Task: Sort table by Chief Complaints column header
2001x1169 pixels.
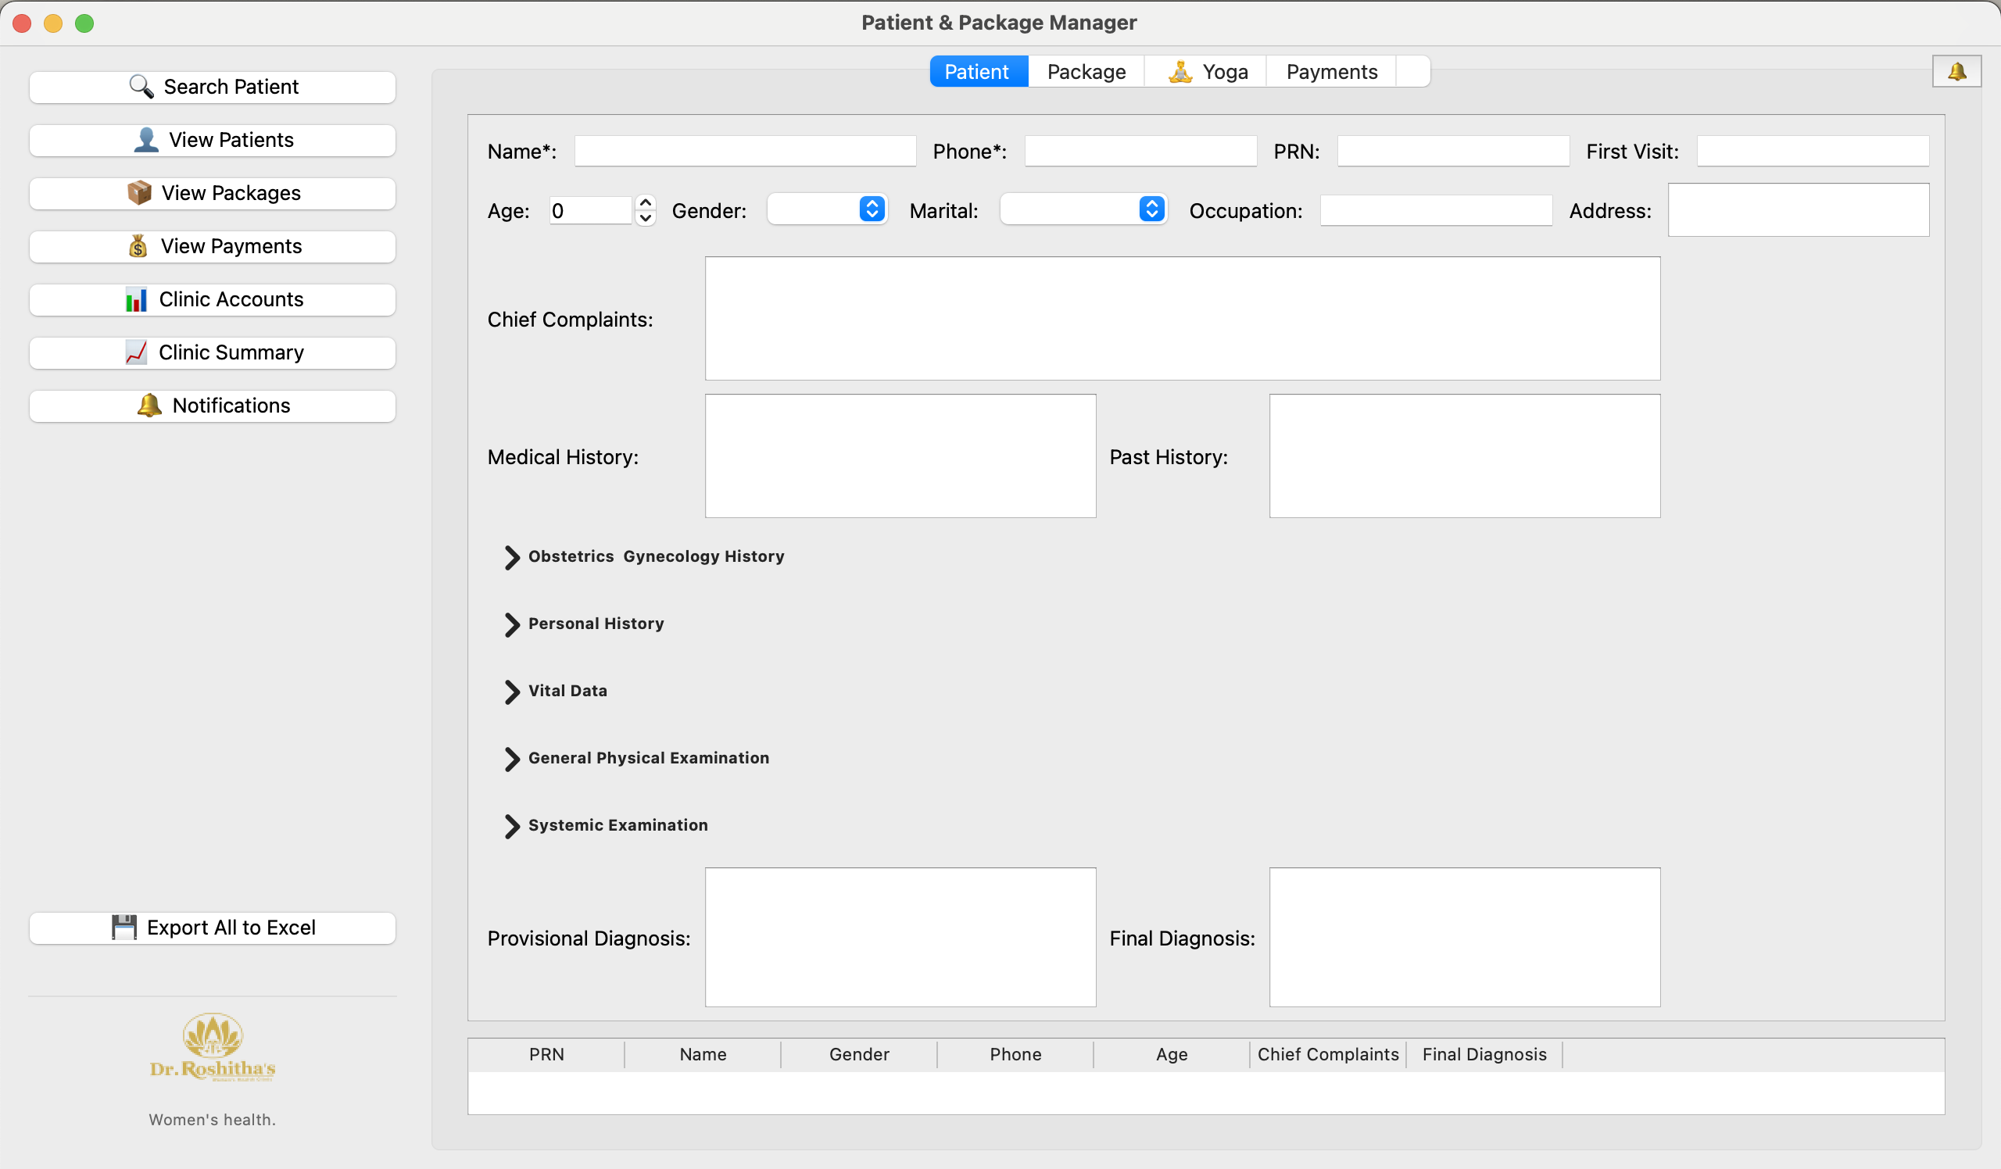Action: point(1328,1055)
